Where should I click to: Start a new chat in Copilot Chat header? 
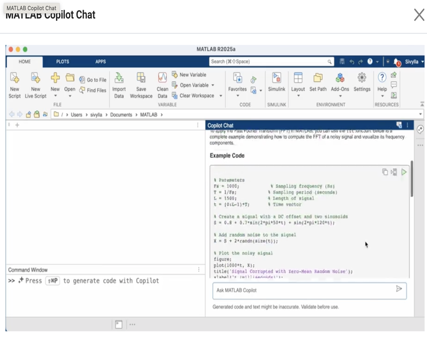pos(399,125)
